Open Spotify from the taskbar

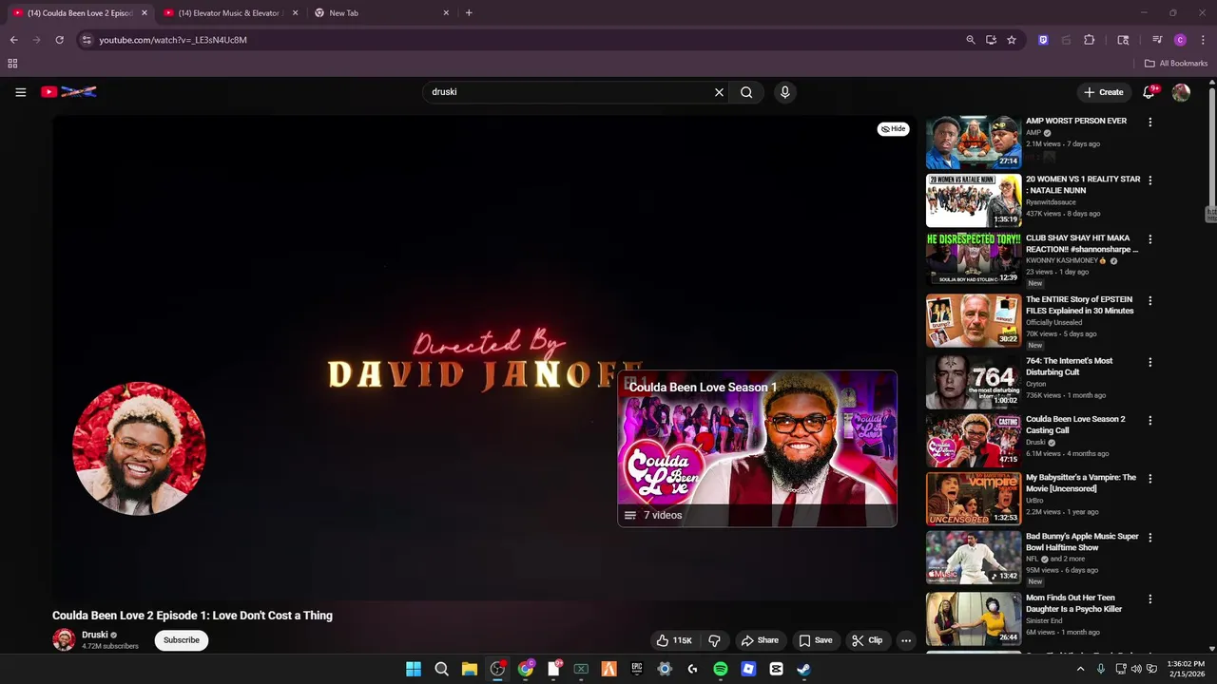(721, 669)
